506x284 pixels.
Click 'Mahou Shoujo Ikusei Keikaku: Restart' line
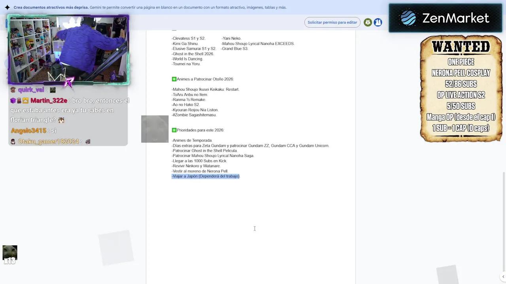pyautogui.click(x=206, y=90)
